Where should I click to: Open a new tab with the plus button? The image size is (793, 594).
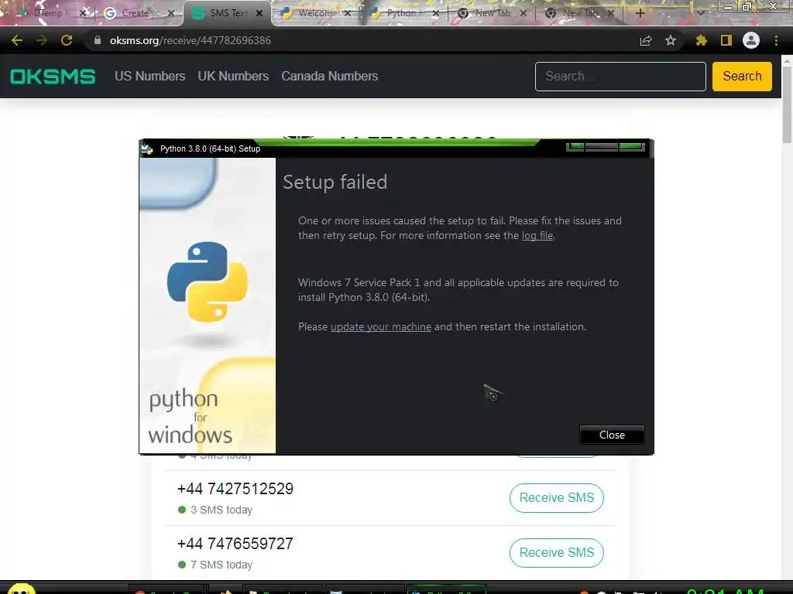tap(640, 13)
